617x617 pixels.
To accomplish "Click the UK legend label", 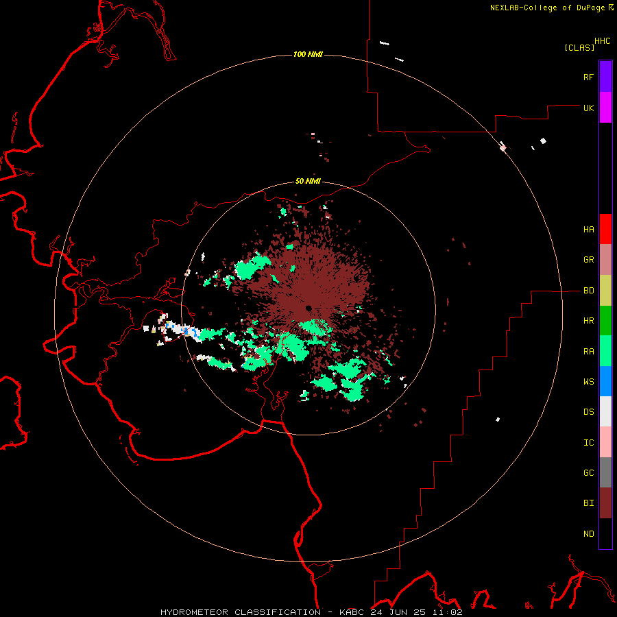I will 588,108.
